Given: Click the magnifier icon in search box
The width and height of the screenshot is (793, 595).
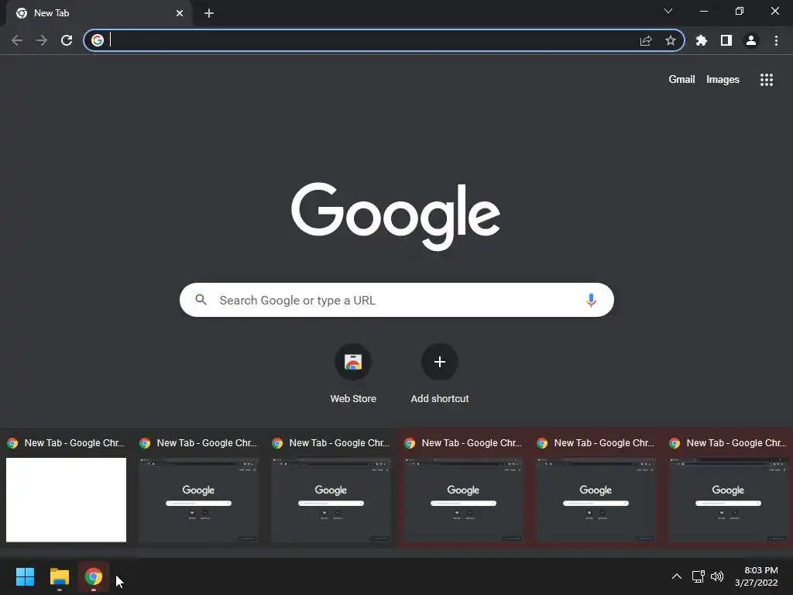Looking at the screenshot, I should [x=201, y=300].
